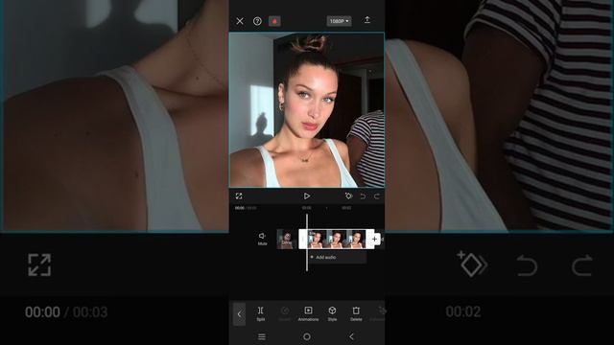Open Android recent apps menu button
The height and width of the screenshot is (345, 614).
click(x=262, y=336)
